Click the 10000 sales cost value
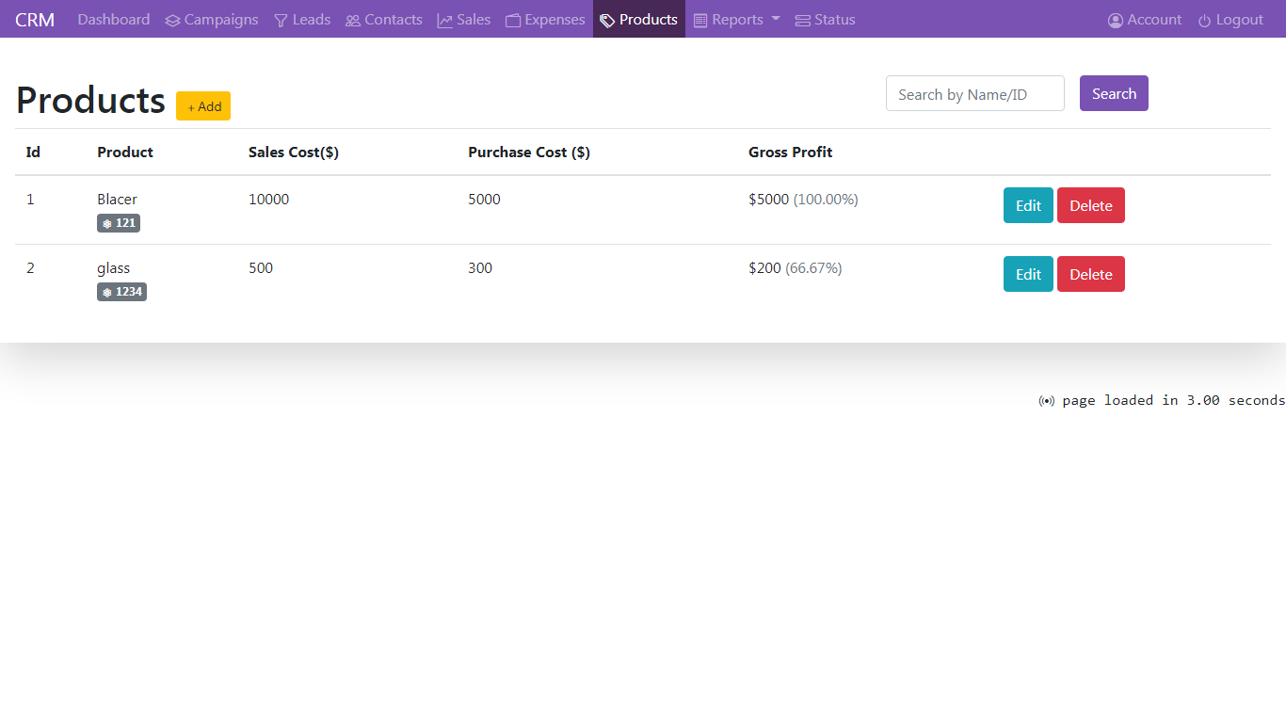 pyautogui.click(x=269, y=200)
